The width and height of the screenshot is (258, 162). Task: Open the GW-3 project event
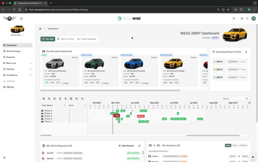coord(230,62)
